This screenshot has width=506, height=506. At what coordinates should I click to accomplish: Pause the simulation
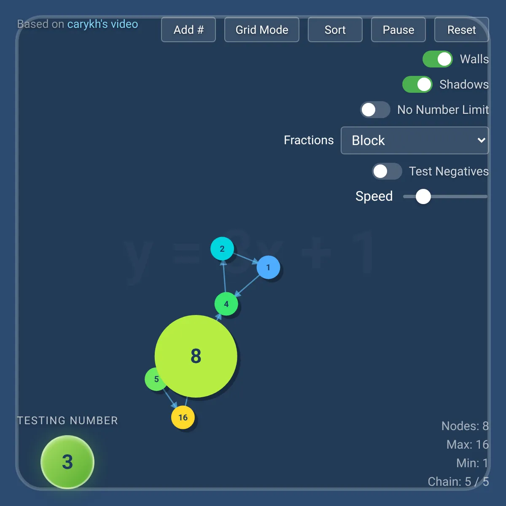click(x=398, y=30)
